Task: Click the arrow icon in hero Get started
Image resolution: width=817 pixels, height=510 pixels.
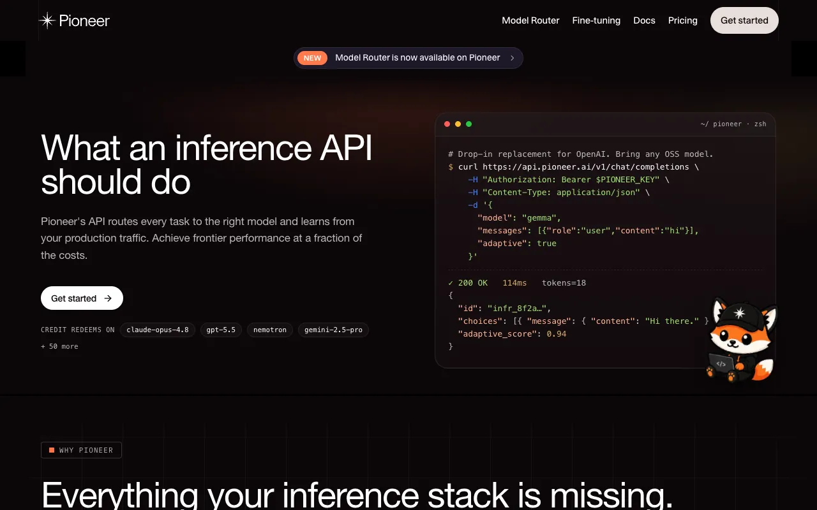Action: (108, 298)
